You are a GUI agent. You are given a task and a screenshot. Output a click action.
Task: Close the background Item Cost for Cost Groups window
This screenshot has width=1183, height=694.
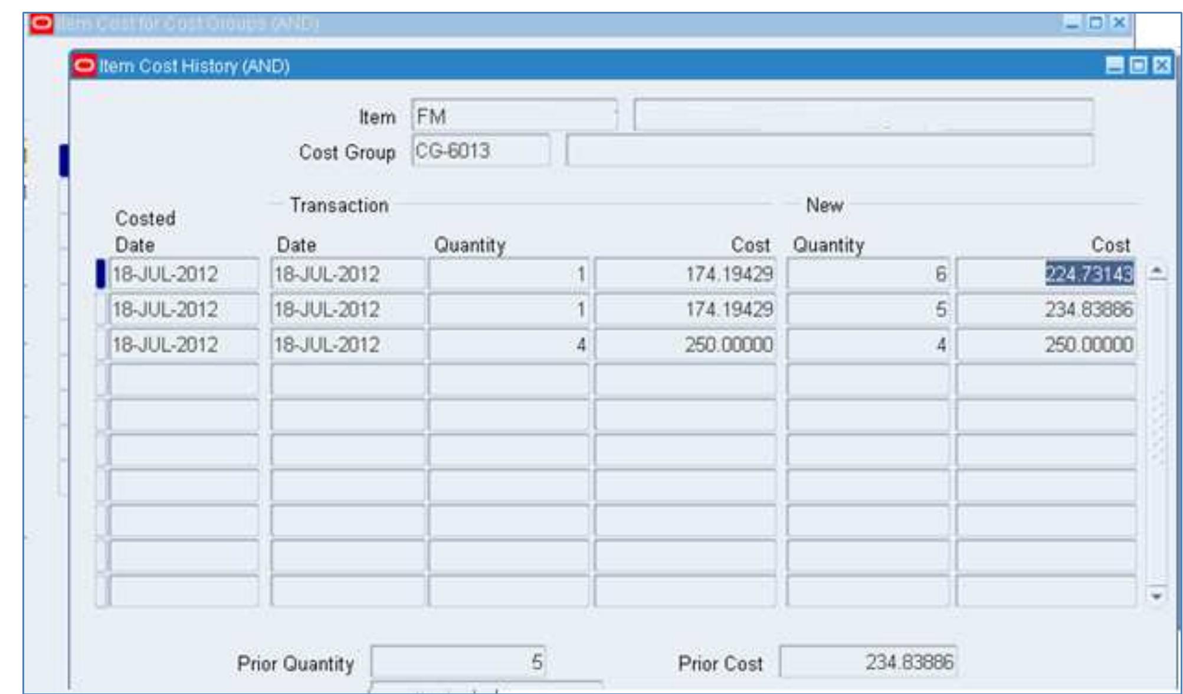pyautogui.click(x=1119, y=23)
